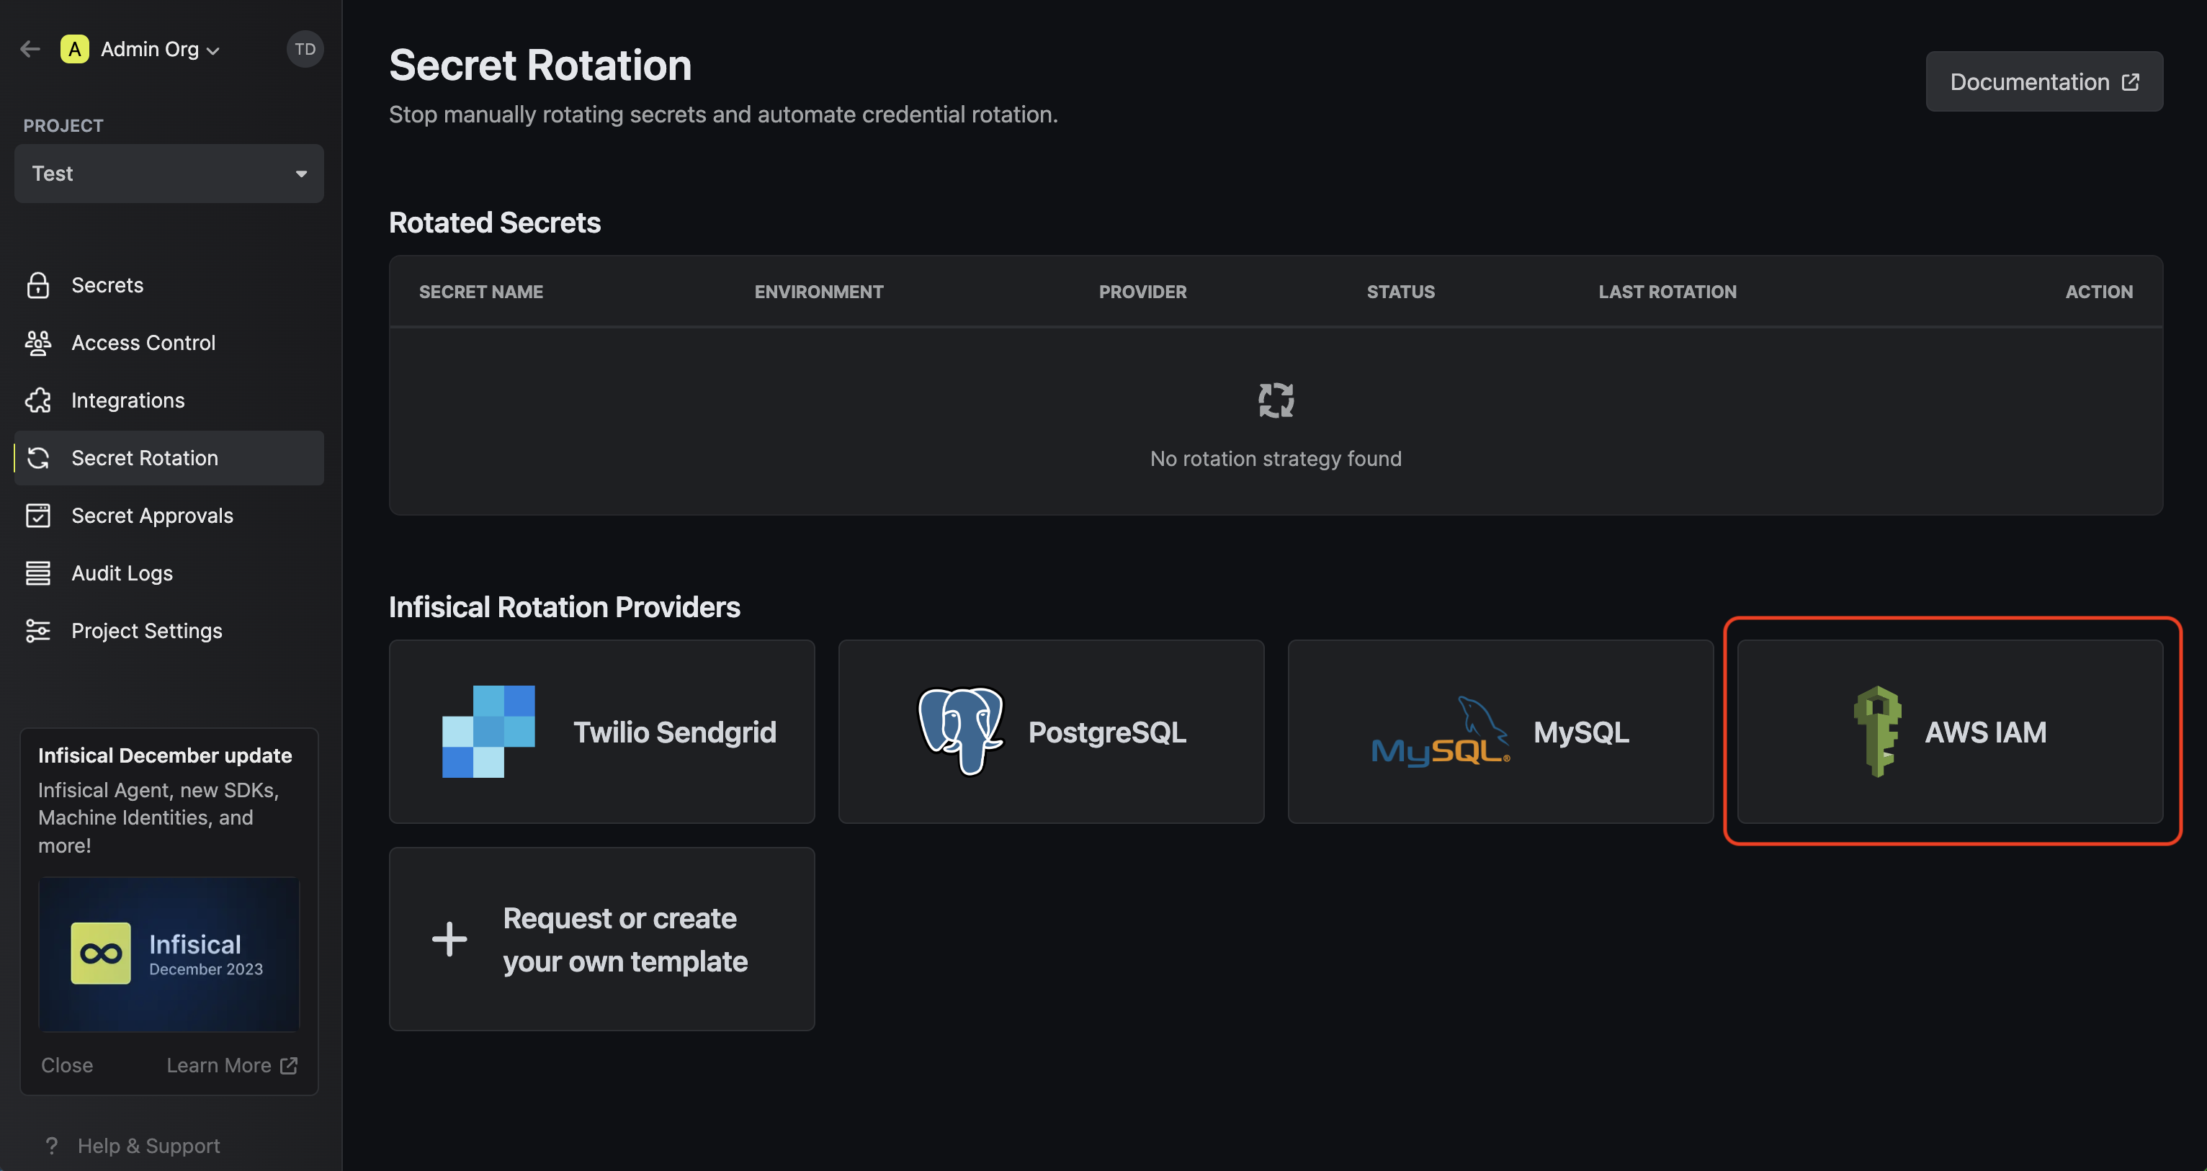Click the PostgreSQL elephant logo
This screenshot has height=1171, width=2207.
[x=960, y=732]
